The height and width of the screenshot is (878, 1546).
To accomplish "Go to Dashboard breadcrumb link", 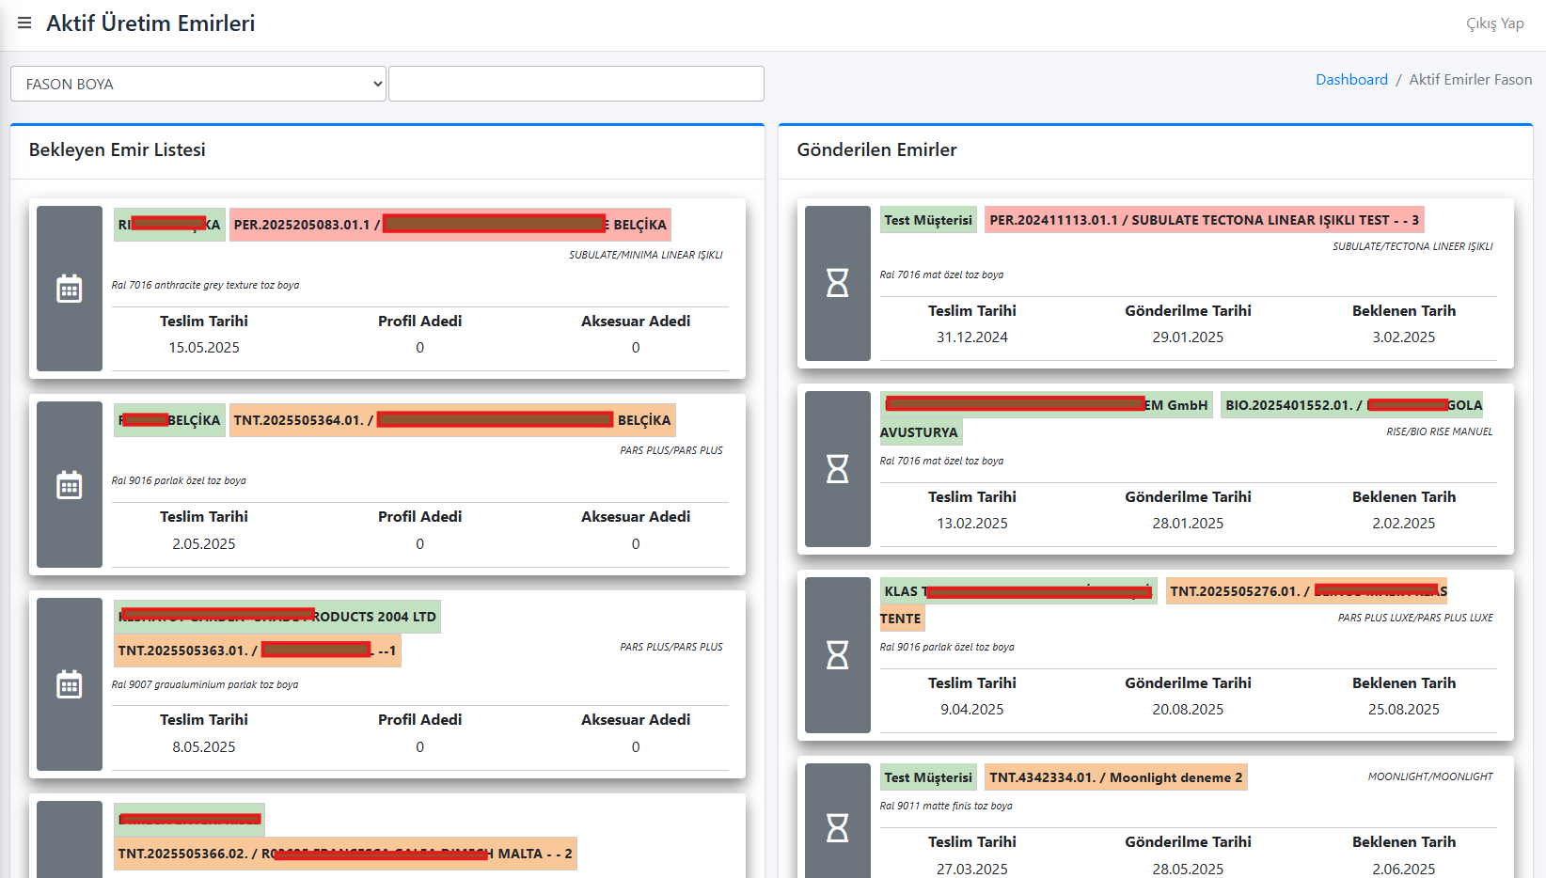I will tap(1351, 80).
